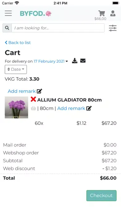Click the search magnifier icon
This screenshot has width=121, height=214.
[x=7, y=28]
